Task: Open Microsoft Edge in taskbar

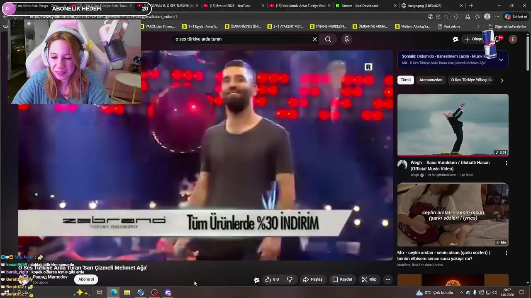Action: click(x=113, y=293)
